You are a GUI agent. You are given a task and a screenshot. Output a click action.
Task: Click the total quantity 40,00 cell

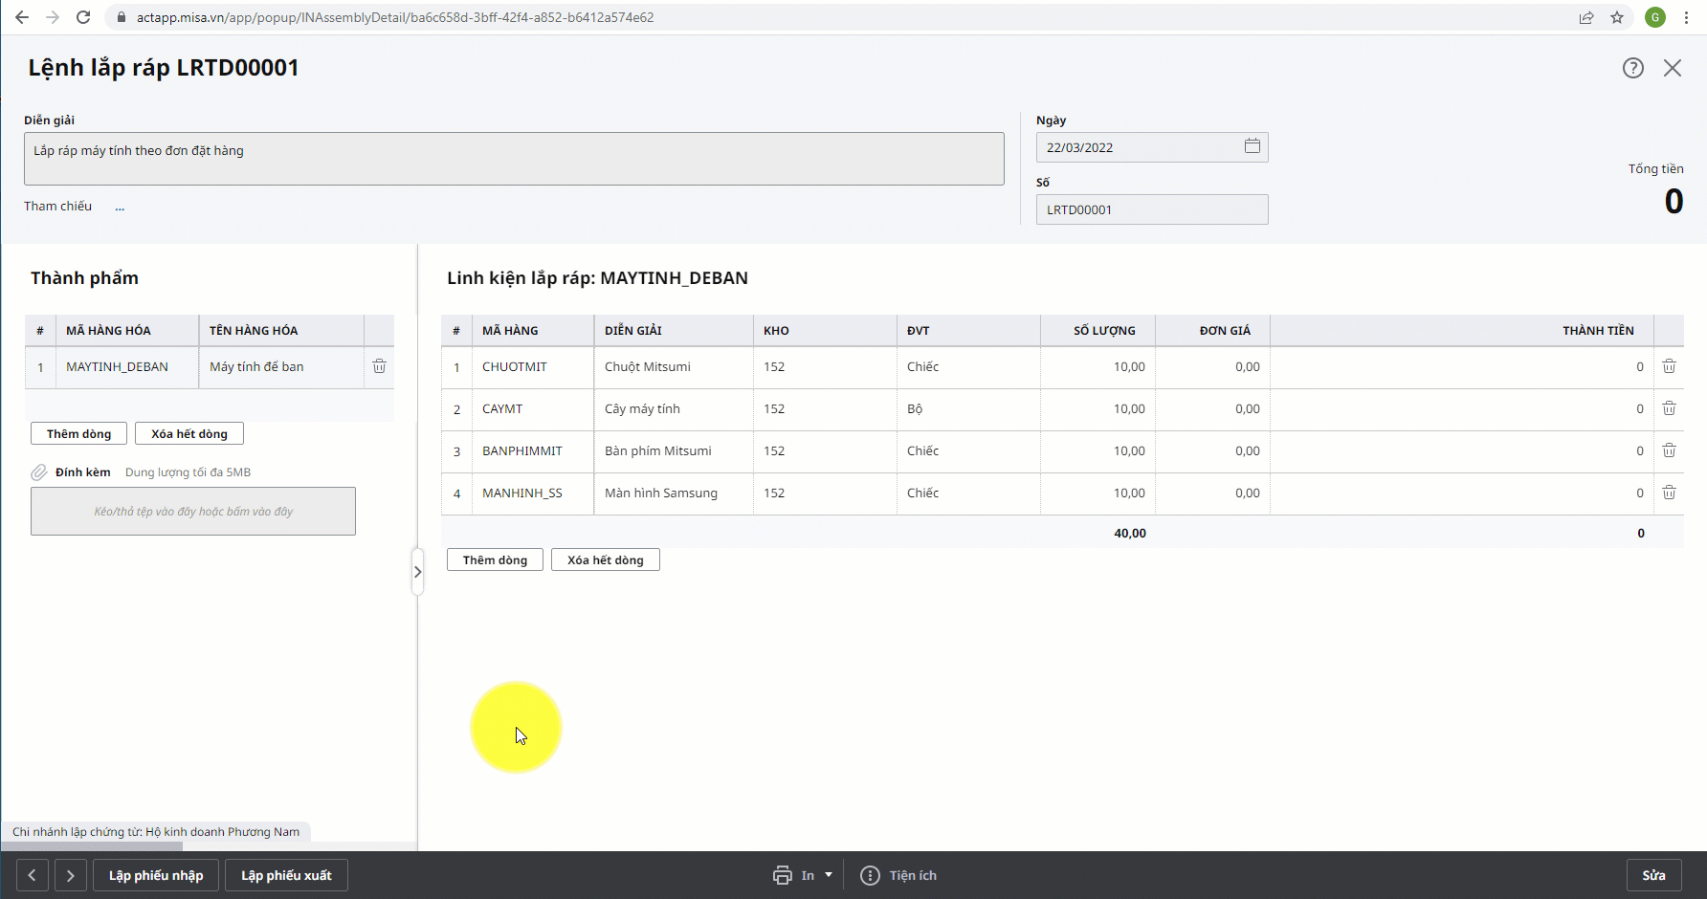[1097, 533]
